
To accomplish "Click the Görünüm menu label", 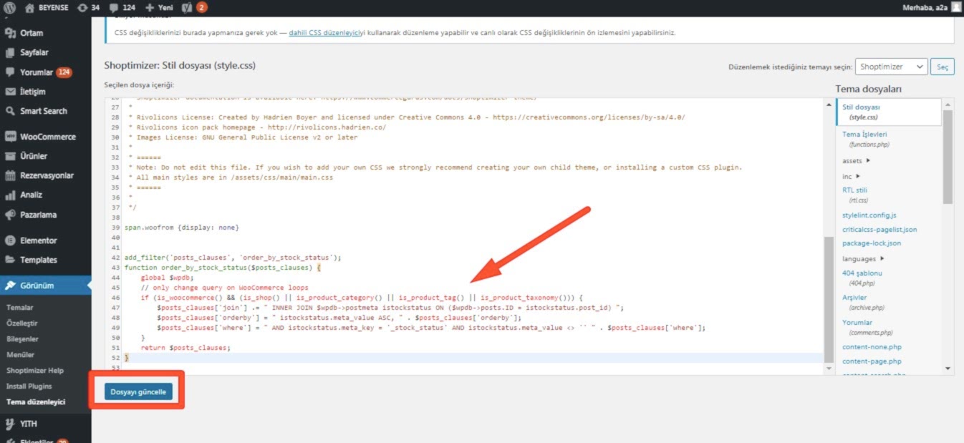I will tap(37, 286).
